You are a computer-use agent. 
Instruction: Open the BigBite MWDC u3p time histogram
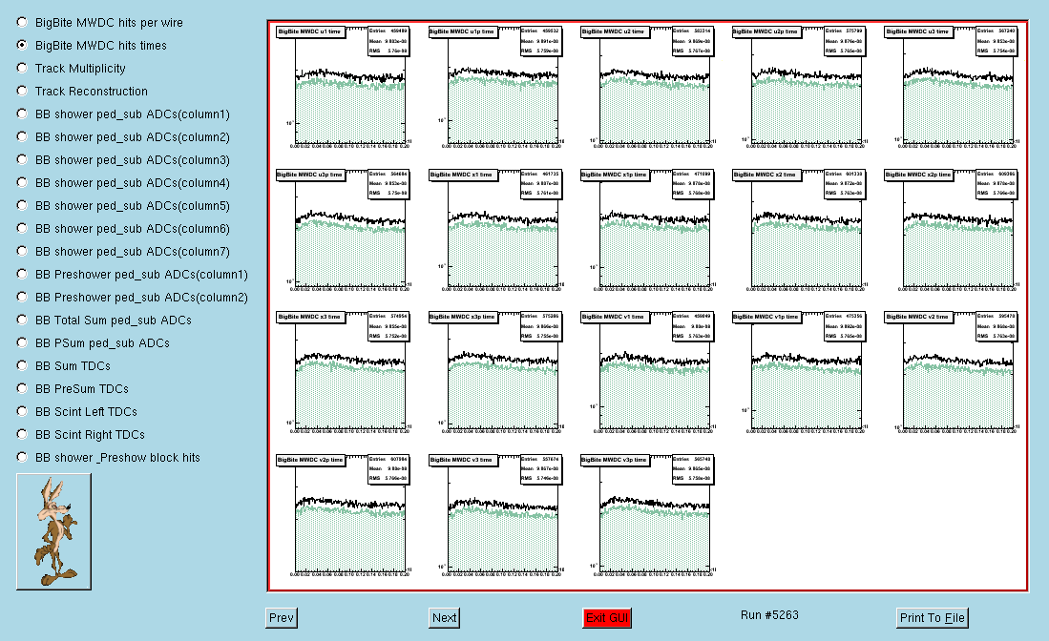(x=343, y=230)
